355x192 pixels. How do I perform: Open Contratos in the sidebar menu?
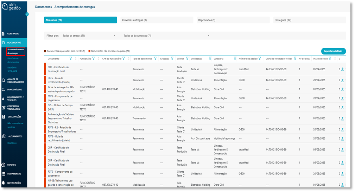click(x=13, y=34)
